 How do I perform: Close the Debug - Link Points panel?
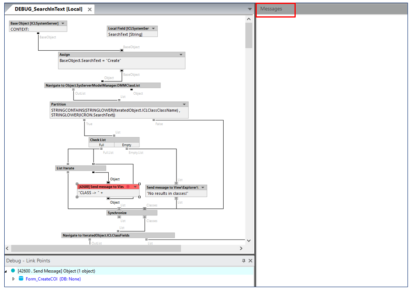tap(250, 261)
